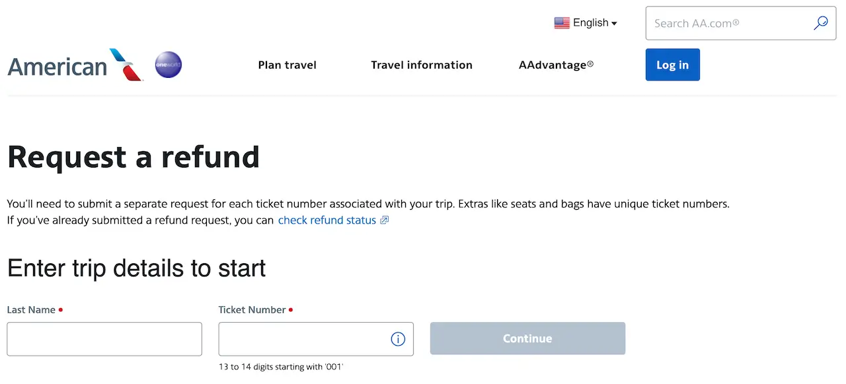
Task: Click the magnifying glass search icon
Action: [x=820, y=23]
